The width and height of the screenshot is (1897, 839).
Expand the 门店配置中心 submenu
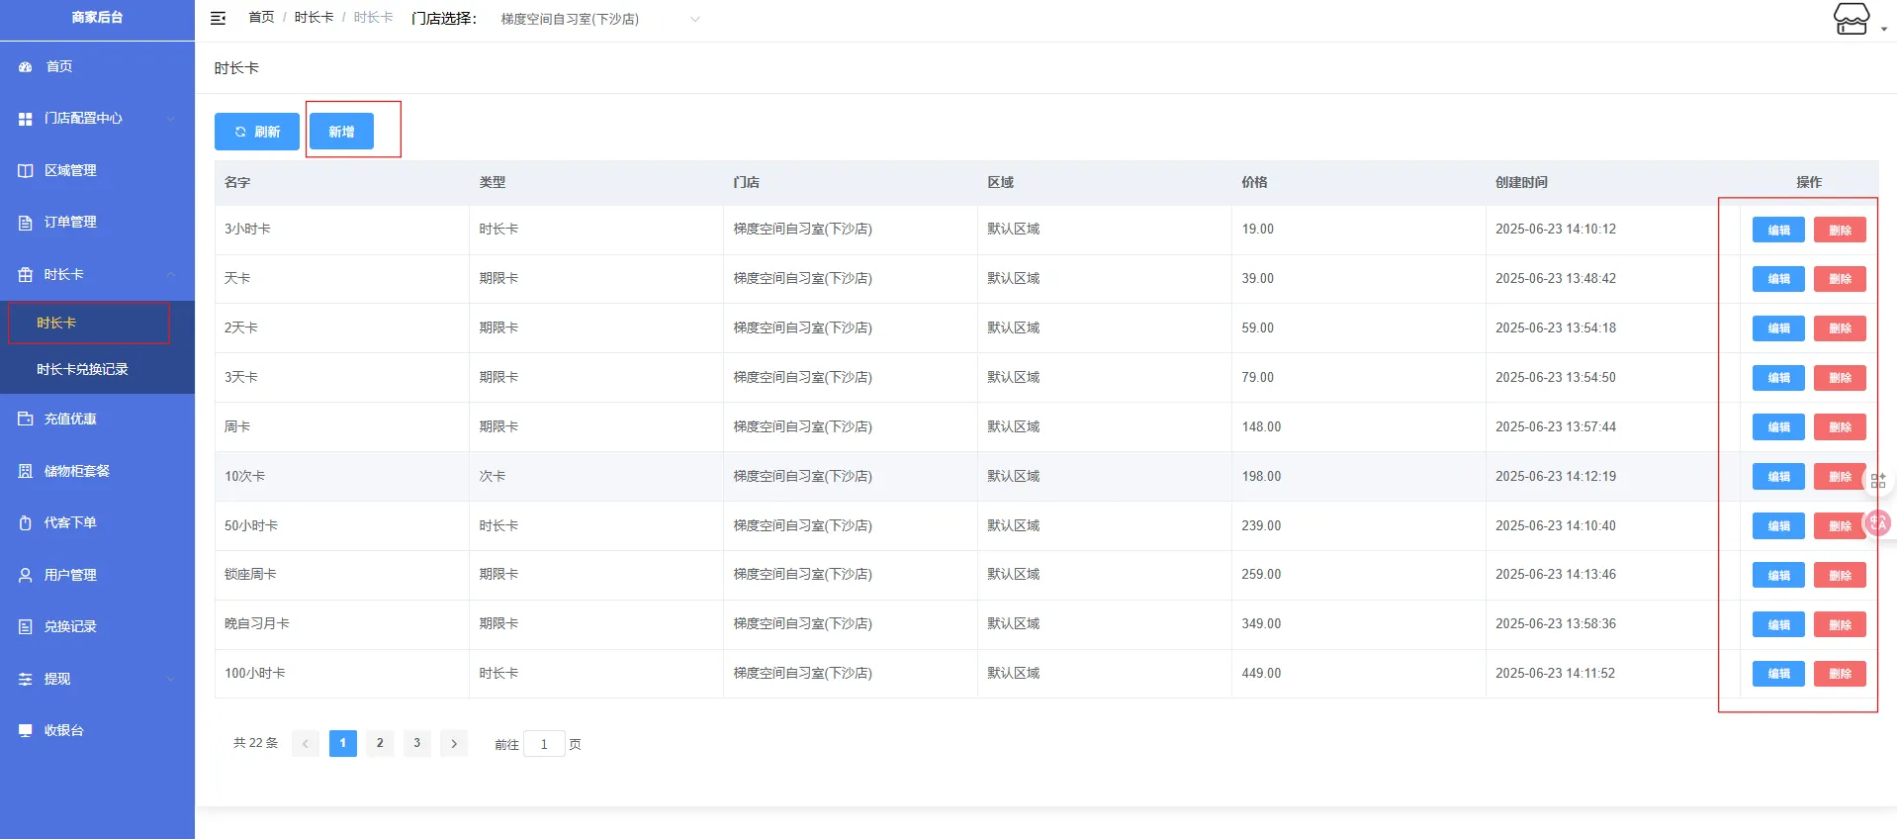97,119
